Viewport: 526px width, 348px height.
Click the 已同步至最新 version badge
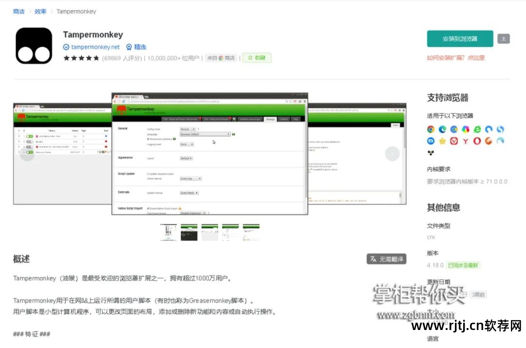coord(463,265)
